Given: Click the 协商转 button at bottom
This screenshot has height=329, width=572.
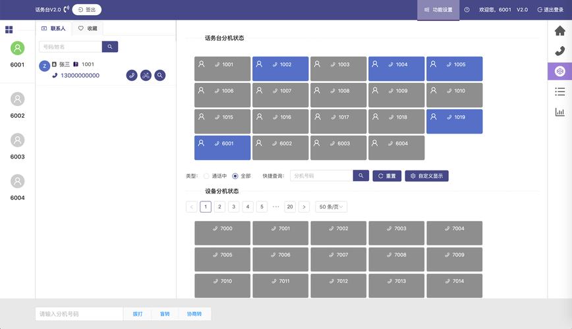Looking at the screenshot, I should pos(194,314).
